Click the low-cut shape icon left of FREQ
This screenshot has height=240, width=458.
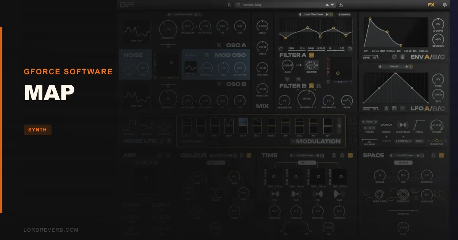pyautogui.click(x=281, y=48)
